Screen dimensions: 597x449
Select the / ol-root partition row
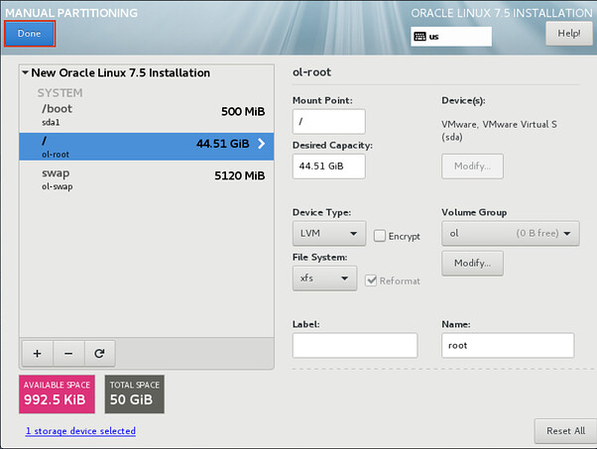(x=147, y=147)
